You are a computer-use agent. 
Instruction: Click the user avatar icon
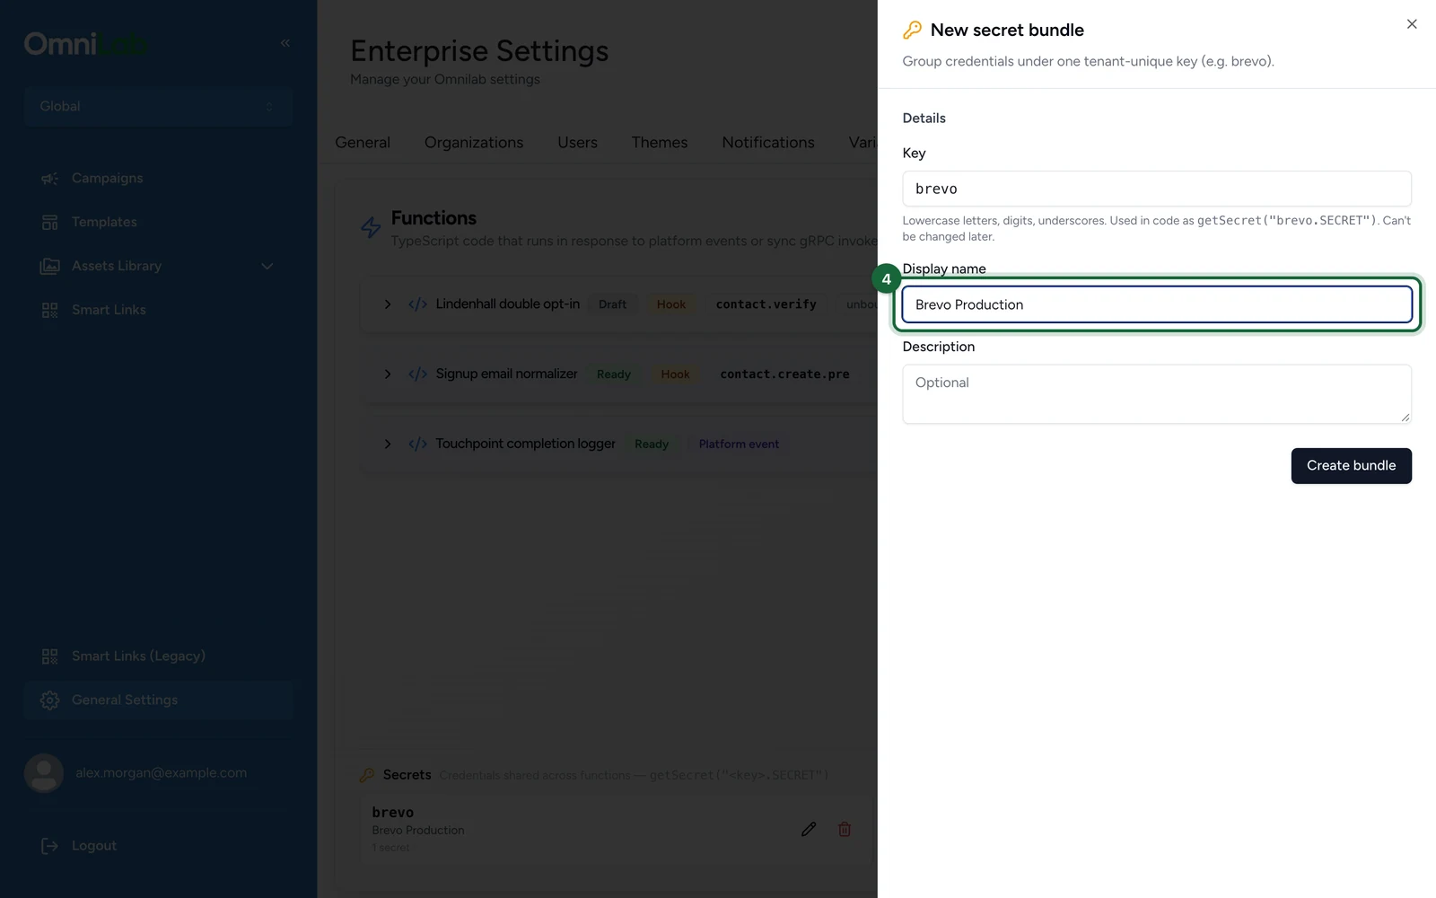pyautogui.click(x=43, y=773)
